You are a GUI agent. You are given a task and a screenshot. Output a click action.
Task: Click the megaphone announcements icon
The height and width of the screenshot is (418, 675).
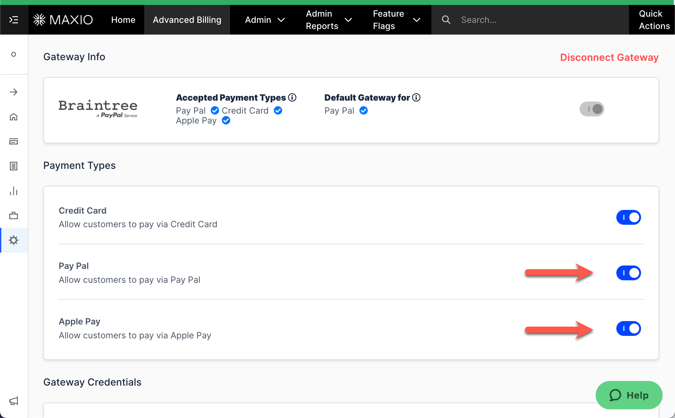click(14, 401)
